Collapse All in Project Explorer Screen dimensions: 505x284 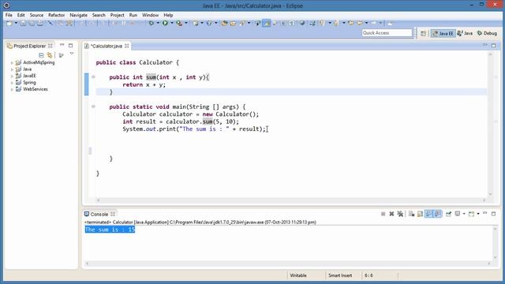tap(41, 55)
